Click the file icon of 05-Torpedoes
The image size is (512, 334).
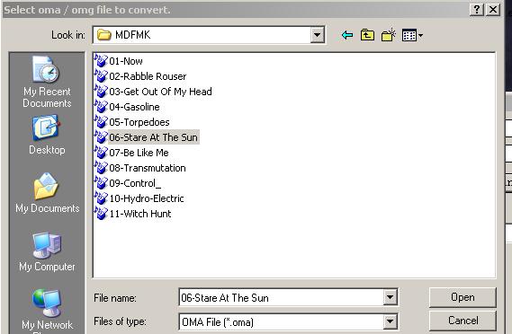pos(101,122)
